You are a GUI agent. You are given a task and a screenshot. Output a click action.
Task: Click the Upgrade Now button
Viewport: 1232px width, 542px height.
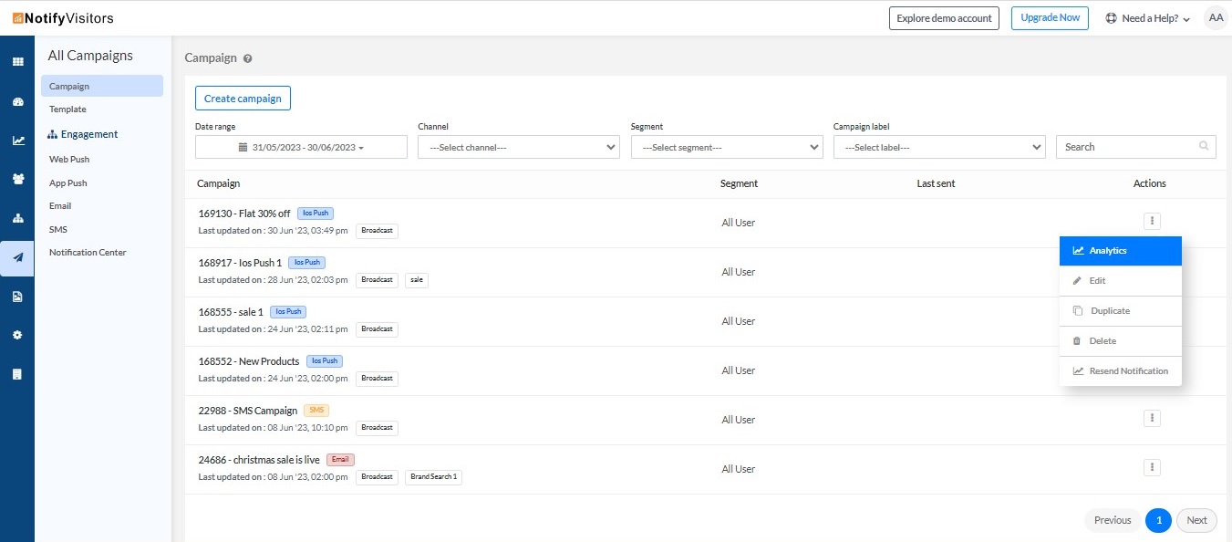coord(1050,18)
